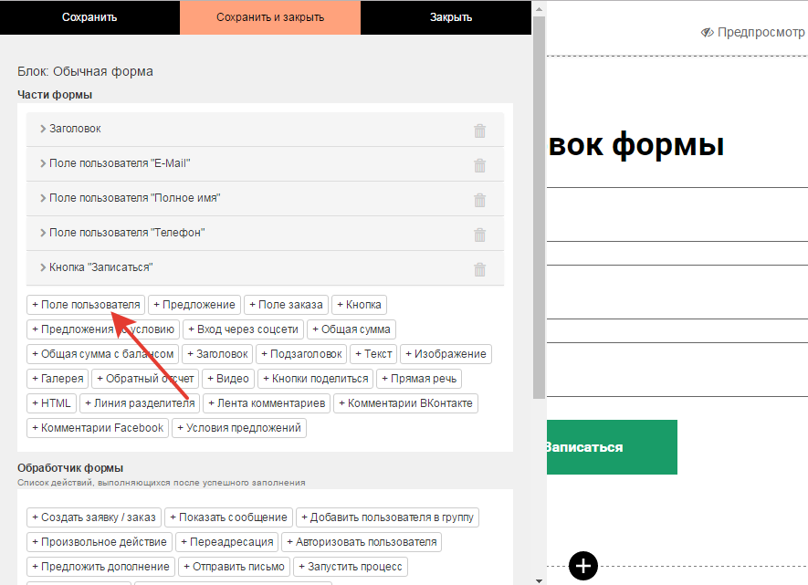Add Создать заявку / заказ handler
The width and height of the screenshot is (808, 585).
point(94,517)
